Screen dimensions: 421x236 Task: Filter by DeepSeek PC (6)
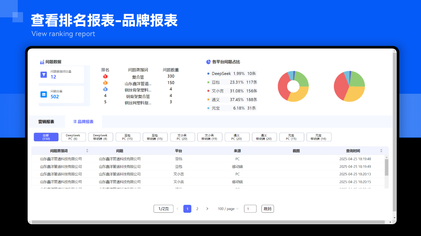pyautogui.click(x=73, y=137)
